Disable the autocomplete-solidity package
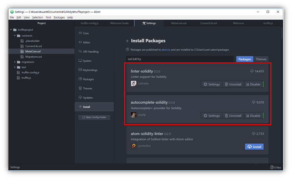Screen dimensions: 292x179 tap(253, 116)
